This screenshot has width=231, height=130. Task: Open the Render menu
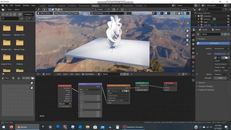click(x=18, y=5)
